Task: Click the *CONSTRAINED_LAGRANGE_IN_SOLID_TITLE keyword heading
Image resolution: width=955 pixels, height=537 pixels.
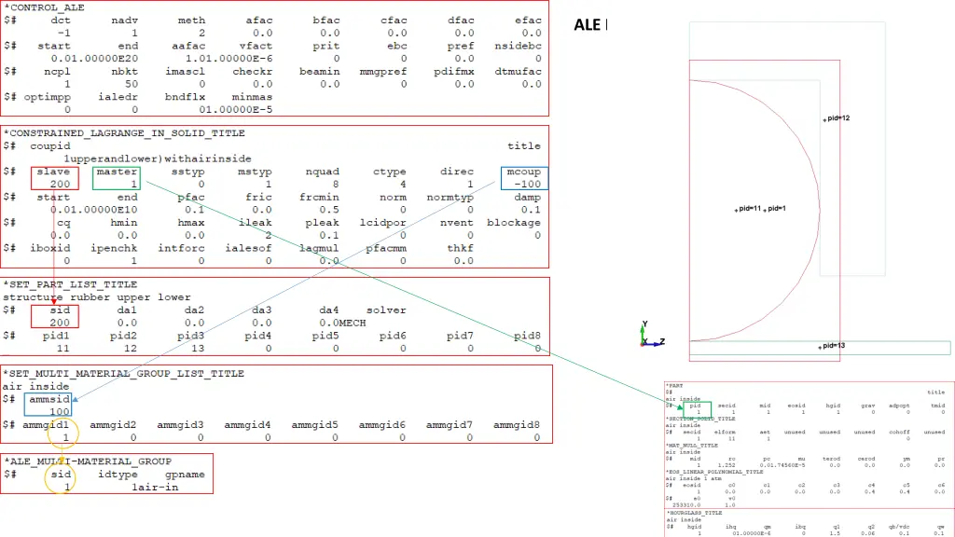Action: [124, 132]
